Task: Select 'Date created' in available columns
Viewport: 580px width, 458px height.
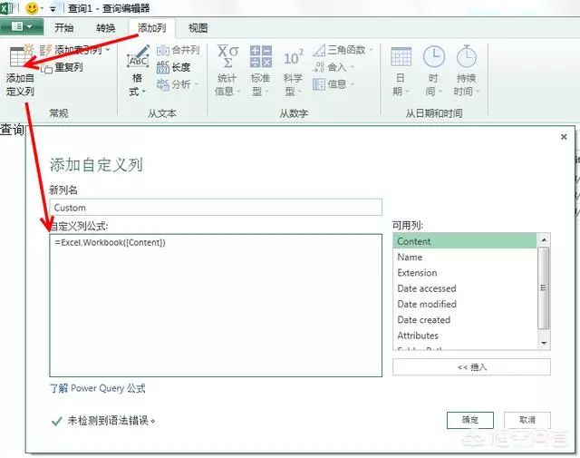Action: (465, 319)
